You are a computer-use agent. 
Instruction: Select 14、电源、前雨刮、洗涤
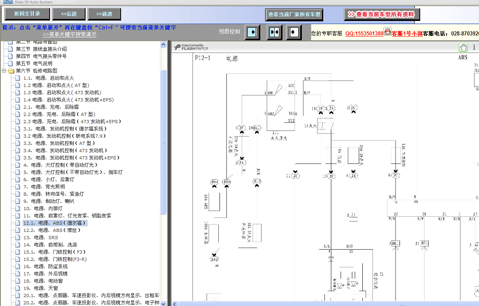tap(50, 245)
